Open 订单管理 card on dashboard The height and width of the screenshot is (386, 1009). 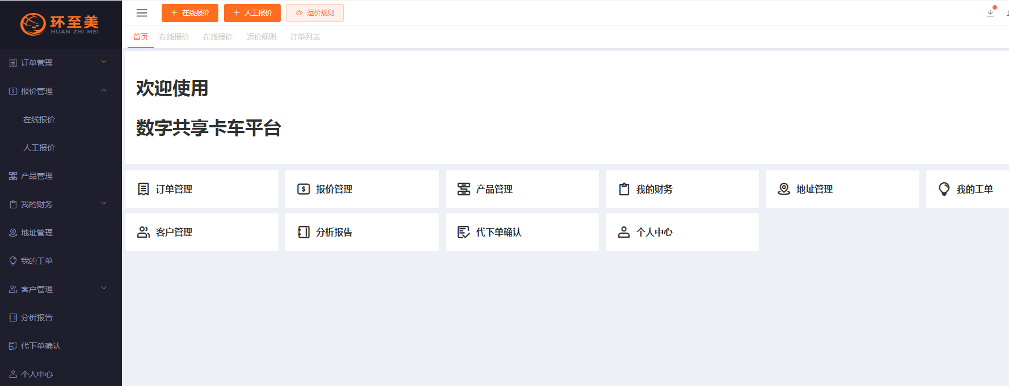click(202, 189)
